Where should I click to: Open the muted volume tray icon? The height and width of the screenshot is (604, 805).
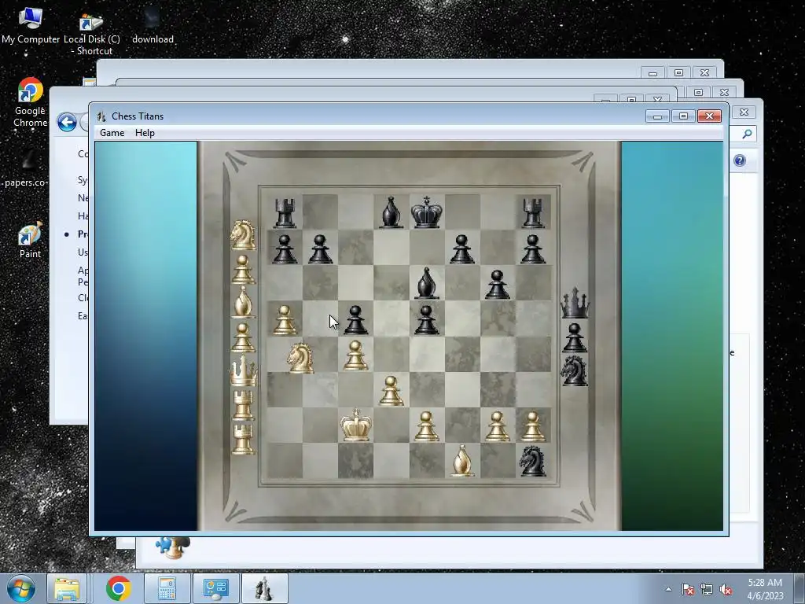coord(726,589)
